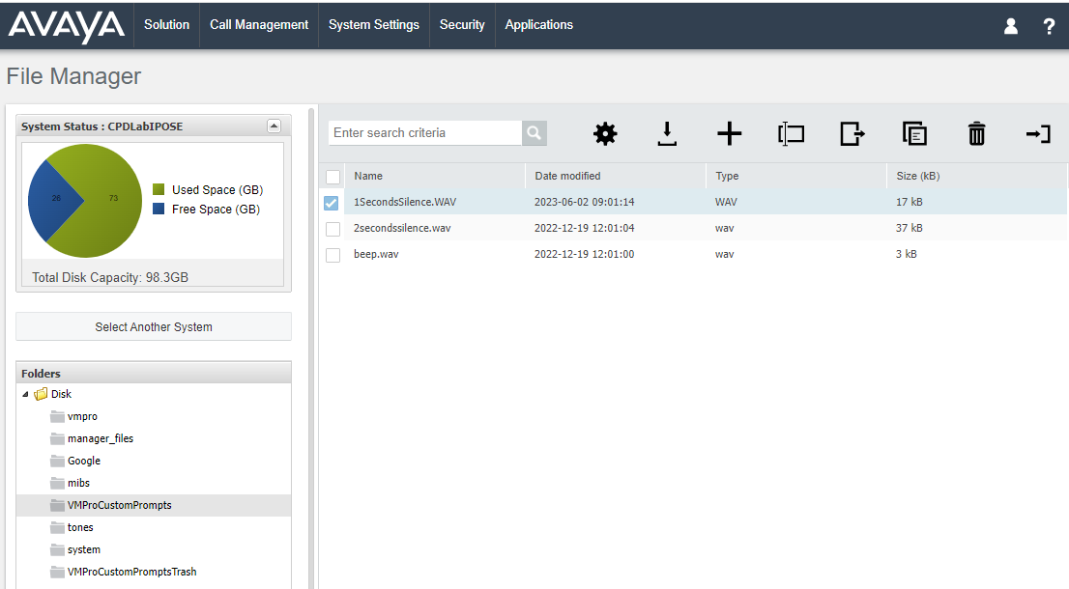Click Select Another System button
Screen dimensions: 1069x589
(x=154, y=326)
